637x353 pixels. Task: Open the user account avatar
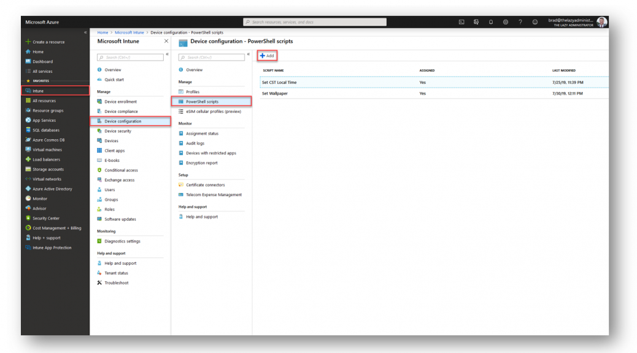602,22
